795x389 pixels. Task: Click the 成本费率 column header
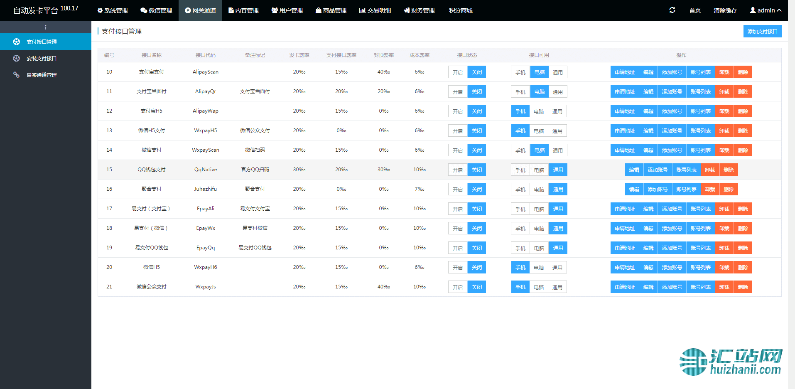click(x=420, y=55)
